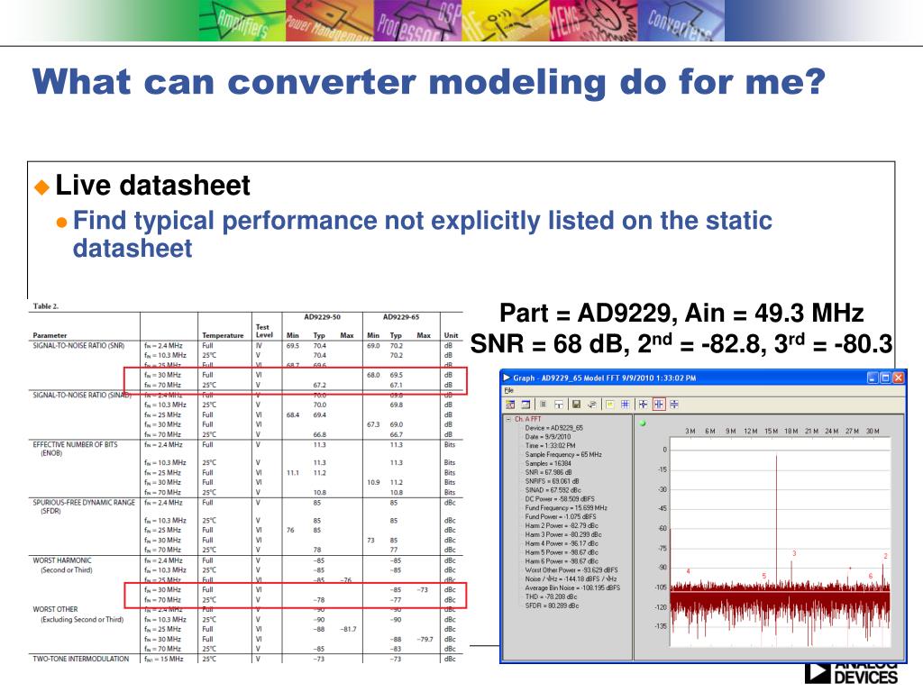Select 'Average Bin Noise = -108.195 dBFS' row
Viewport: 923px width, 692px height.
coord(572,587)
